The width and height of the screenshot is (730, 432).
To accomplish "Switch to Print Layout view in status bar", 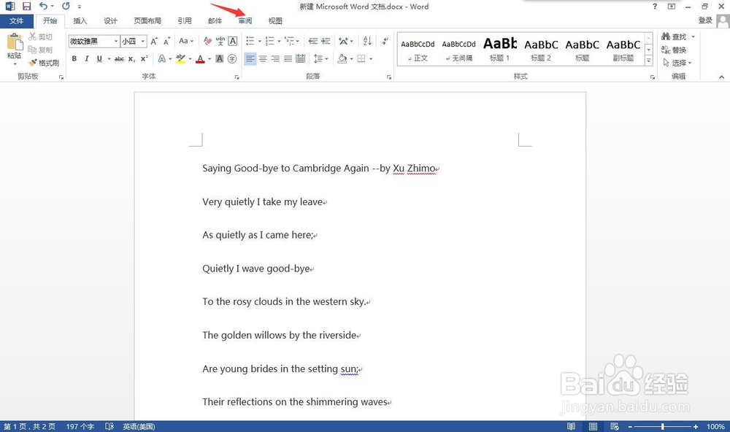I will pyautogui.click(x=593, y=426).
